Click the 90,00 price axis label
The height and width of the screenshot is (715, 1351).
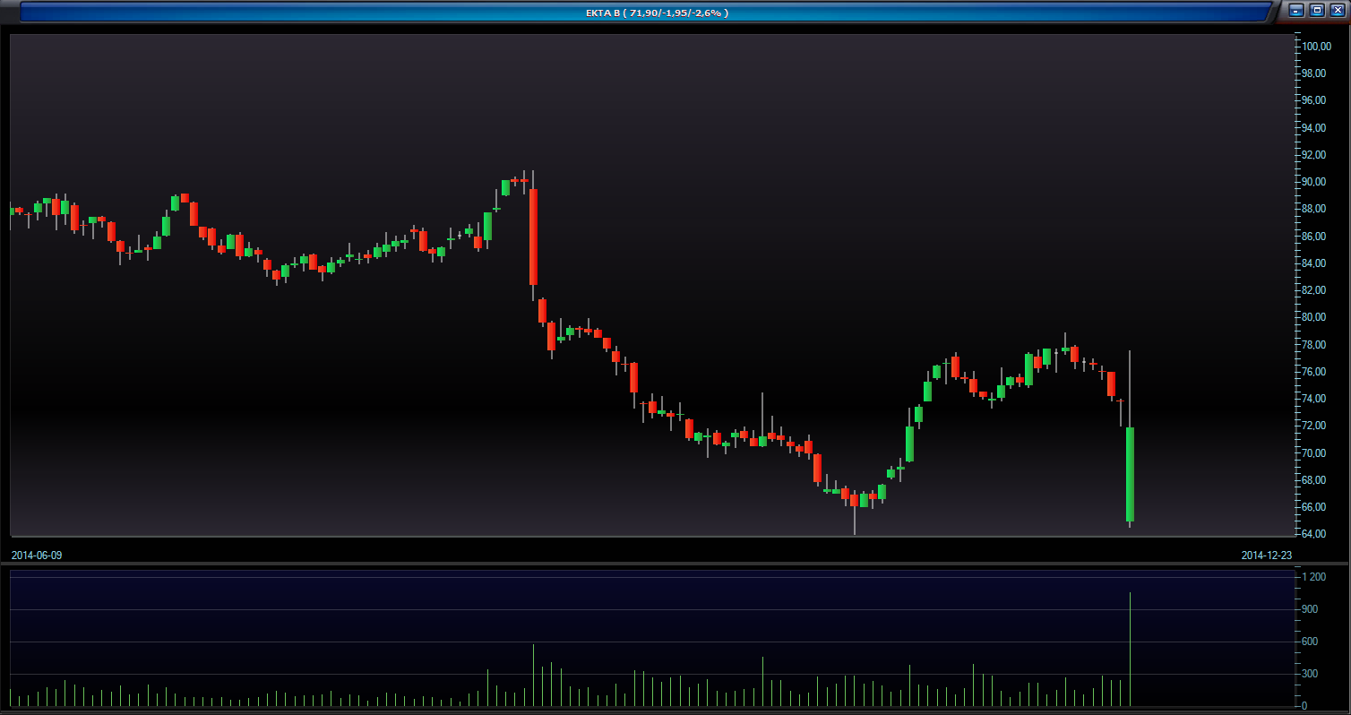[x=1314, y=182]
